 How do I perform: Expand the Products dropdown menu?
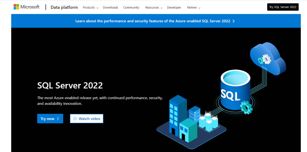point(90,8)
